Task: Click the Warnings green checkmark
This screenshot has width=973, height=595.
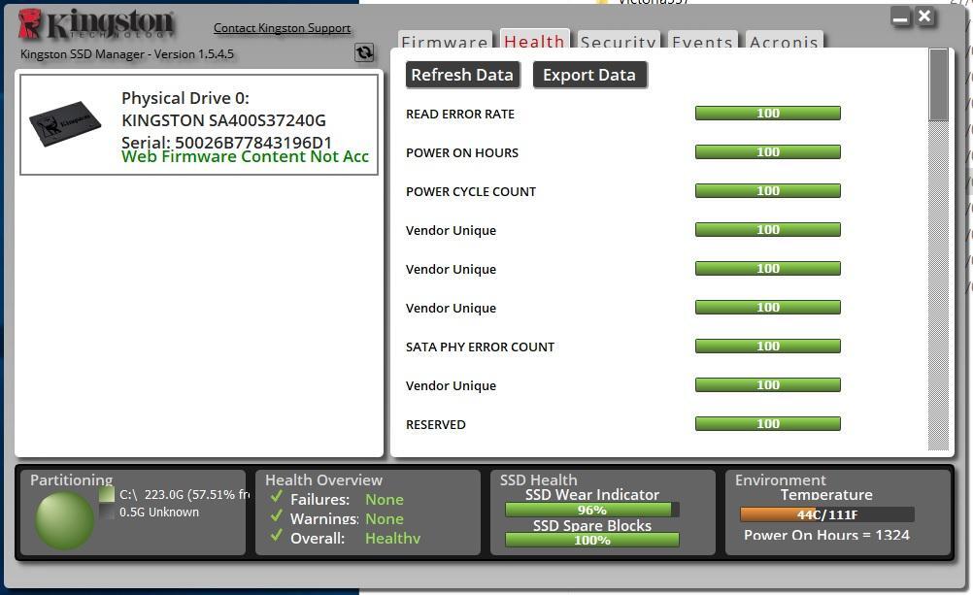Action: [277, 516]
